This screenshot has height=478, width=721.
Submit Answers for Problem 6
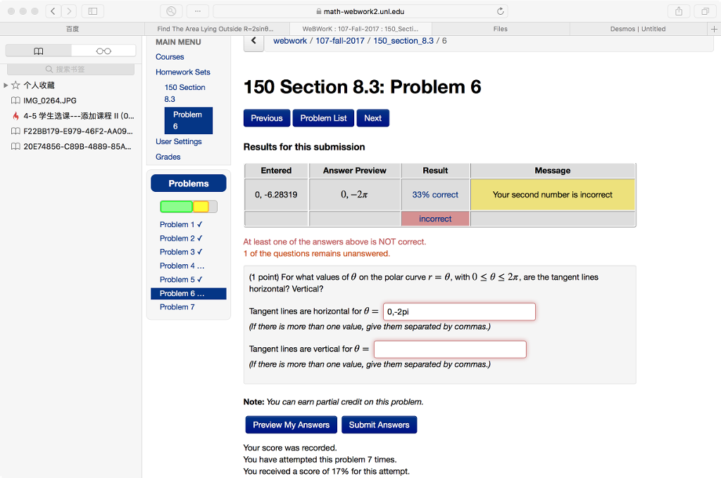point(379,425)
